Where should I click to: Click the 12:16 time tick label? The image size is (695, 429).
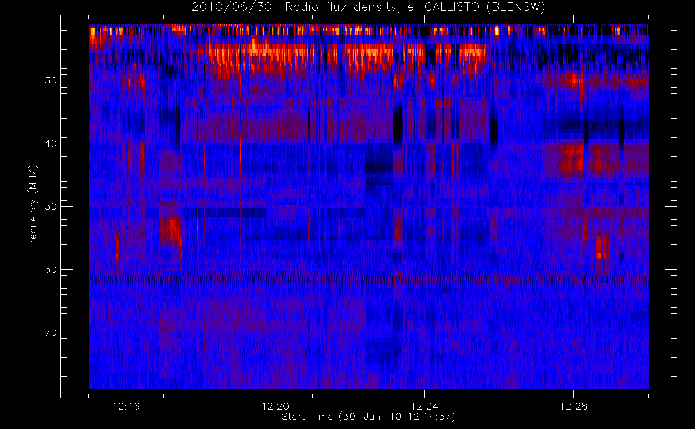pyautogui.click(x=126, y=406)
